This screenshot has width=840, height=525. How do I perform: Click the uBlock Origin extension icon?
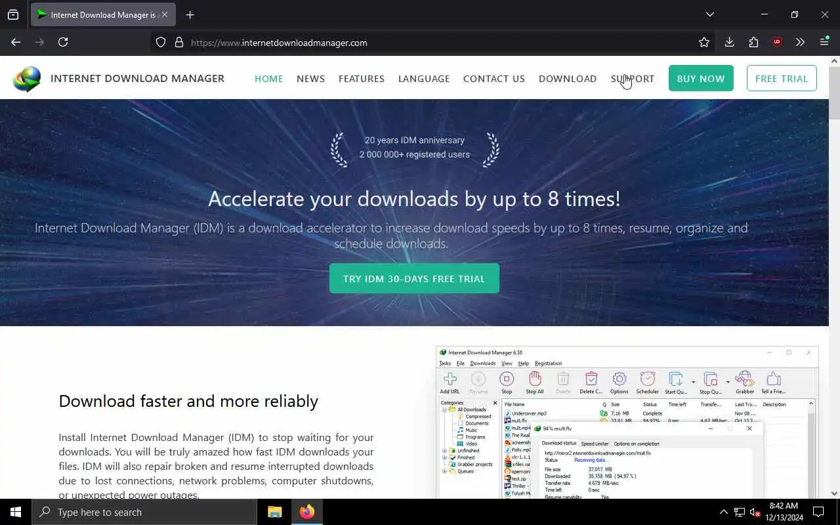(777, 42)
